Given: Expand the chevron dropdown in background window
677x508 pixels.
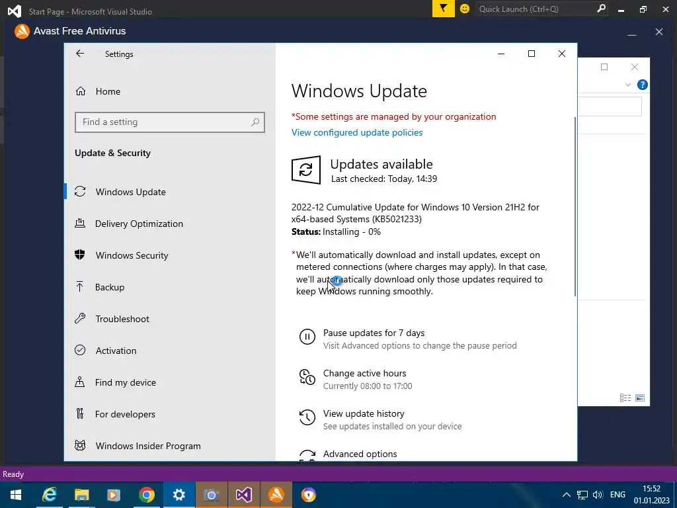Looking at the screenshot, I should tap(628, 85).
